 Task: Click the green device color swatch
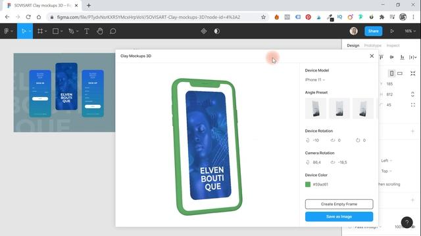[308, 184]
